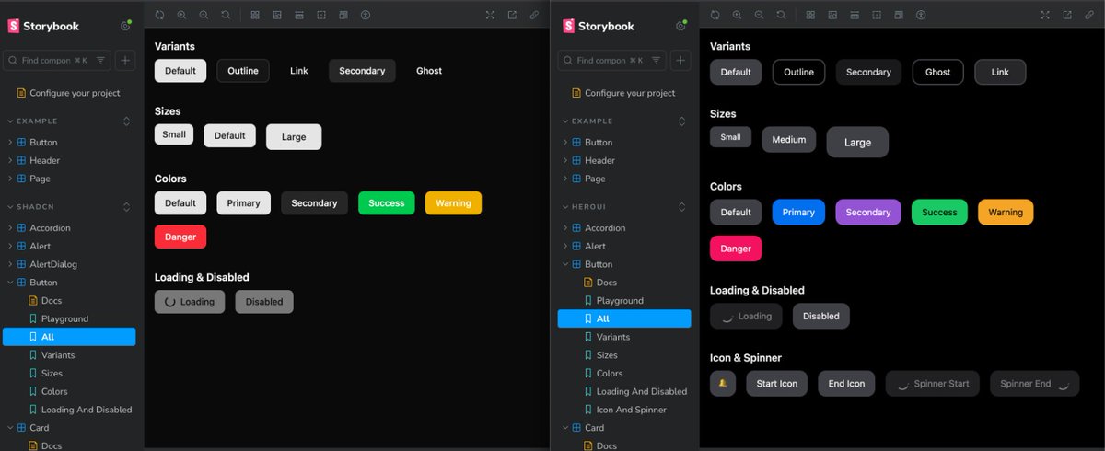The height and width of the screenshot is (451, 1105).
Task: Toggle measure tool in shadcn Storybook toolbar
Action: pyautogui.click(x=299, y=15)
